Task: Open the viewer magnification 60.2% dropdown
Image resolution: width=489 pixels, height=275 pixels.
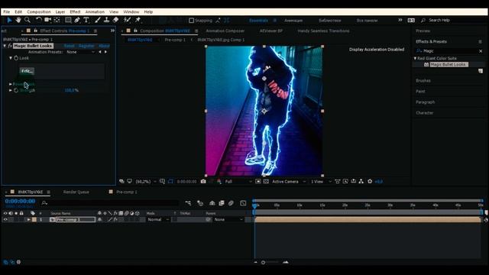Action: point(146,182)
